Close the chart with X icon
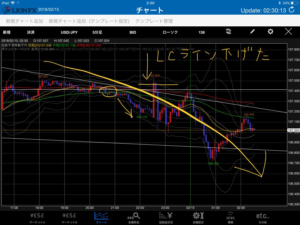This screenshot has height=225, width=300. [x=289, y=32]
